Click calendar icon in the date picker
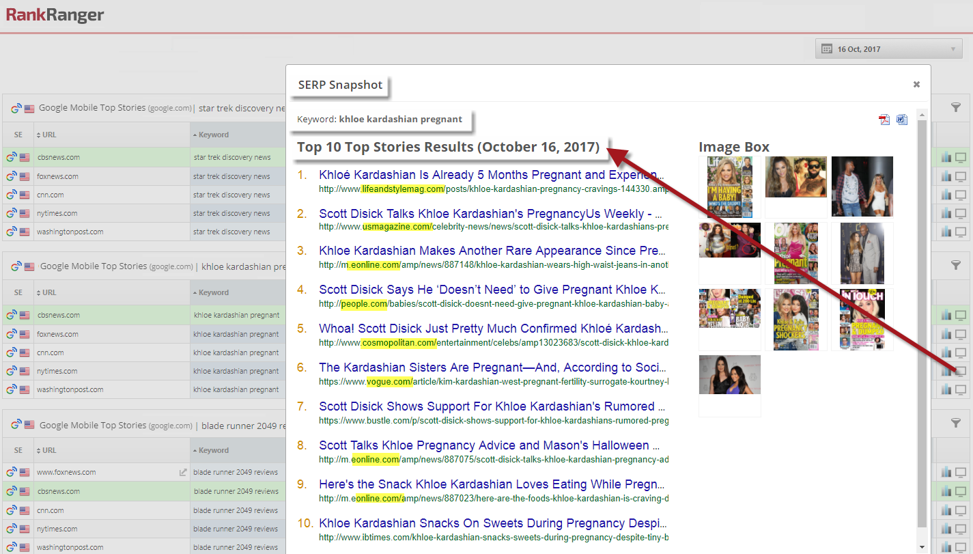Image resolution: width=973 pixels, height=554 pixels. coord(826,49)
